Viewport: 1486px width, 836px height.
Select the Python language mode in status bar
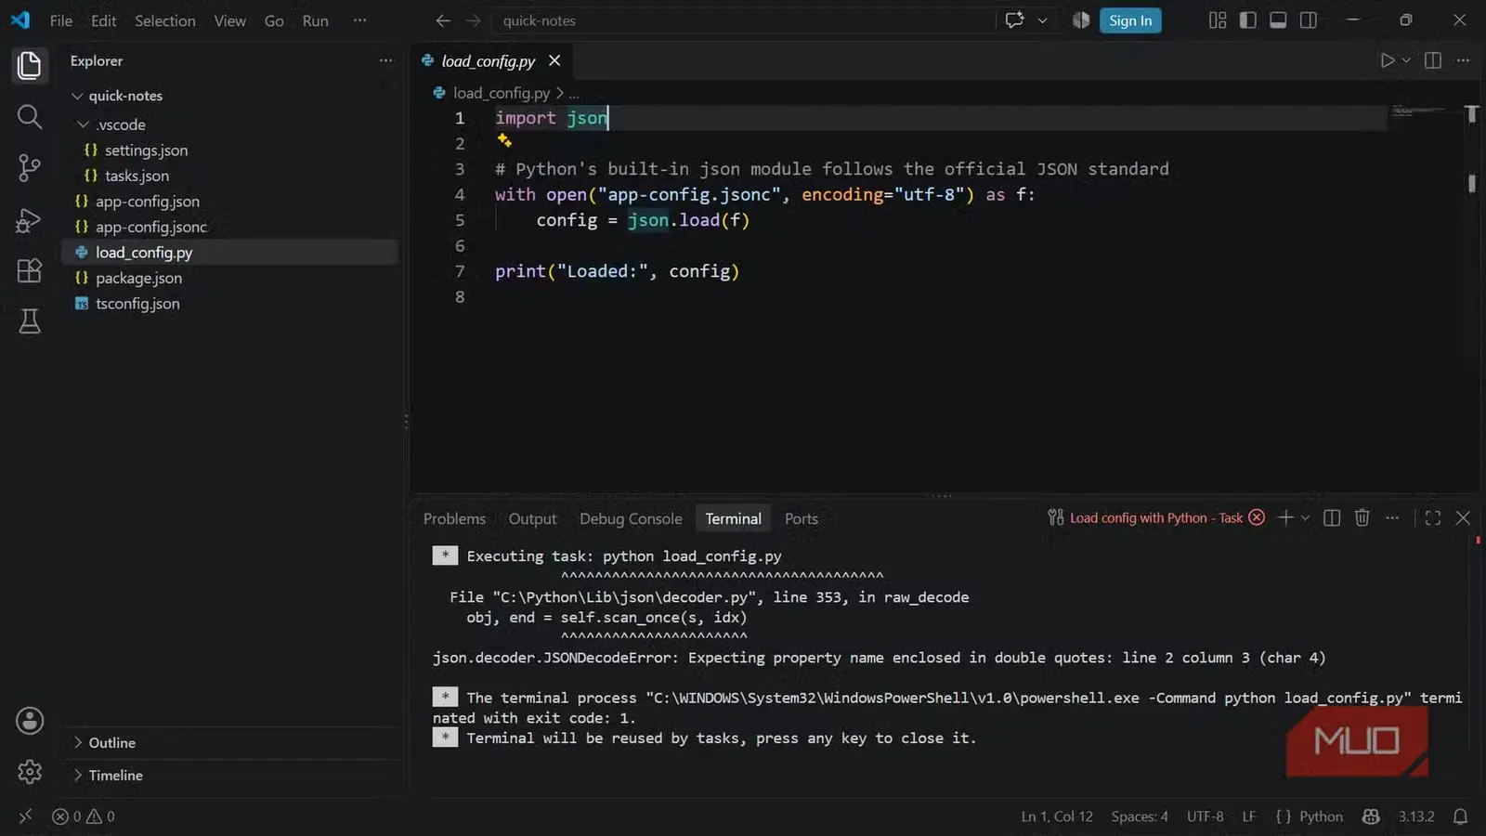coord(1321,816)
